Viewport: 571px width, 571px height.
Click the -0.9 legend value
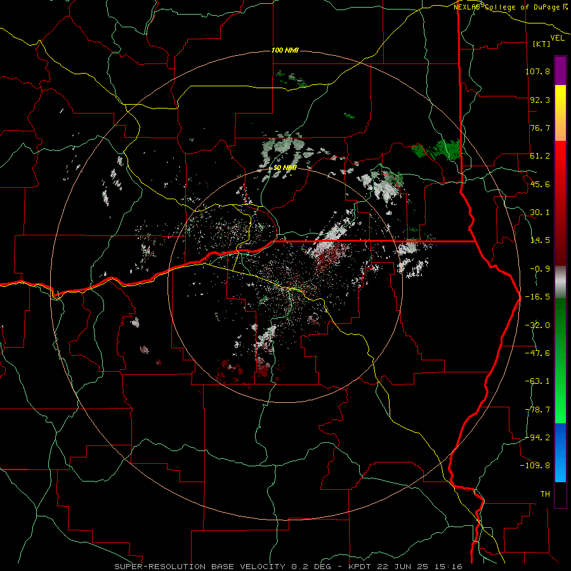point(540,269)
